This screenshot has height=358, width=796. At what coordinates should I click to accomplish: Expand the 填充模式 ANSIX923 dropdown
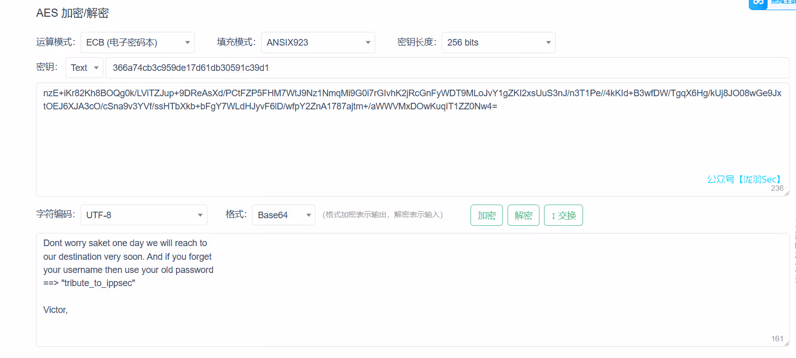click(x=317, y=43)
